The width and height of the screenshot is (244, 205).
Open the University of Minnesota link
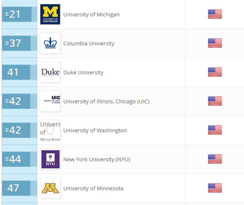coord(93,188)
